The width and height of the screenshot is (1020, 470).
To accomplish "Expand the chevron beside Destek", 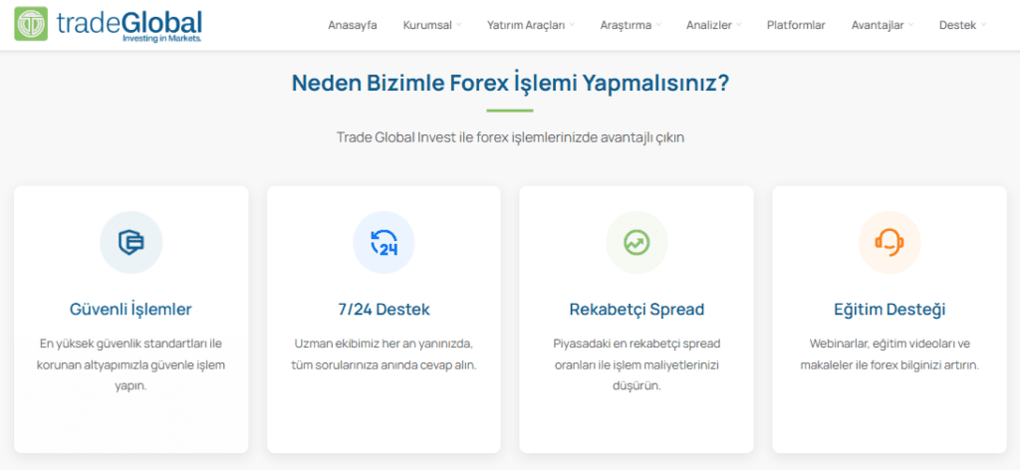I will pos(983,25).
